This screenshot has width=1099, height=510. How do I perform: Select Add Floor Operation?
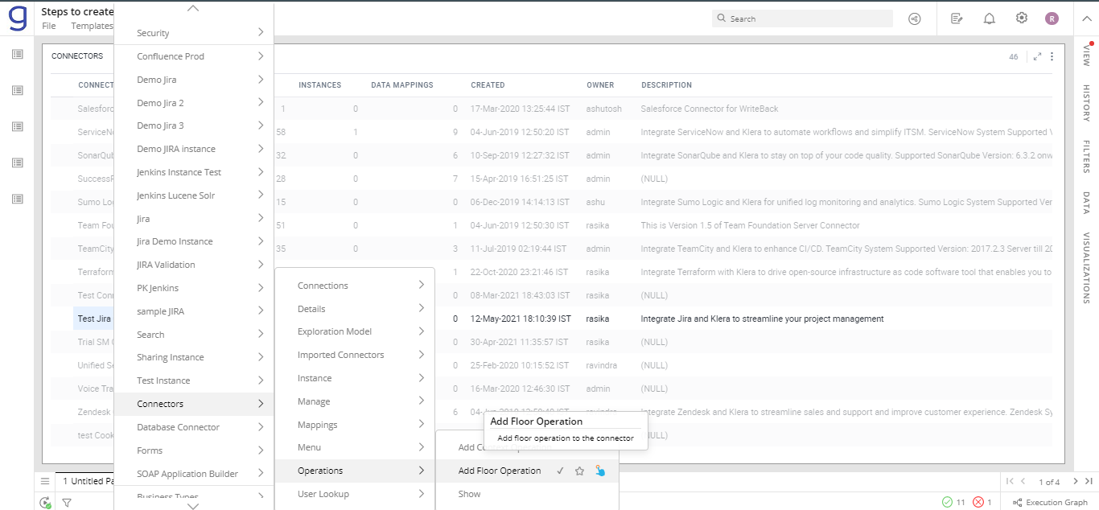coord(500,471)
